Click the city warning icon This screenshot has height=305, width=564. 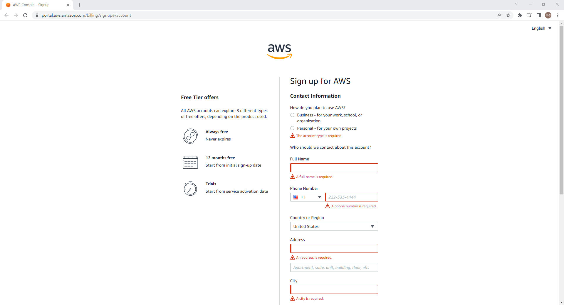click(x=293, y=299)
